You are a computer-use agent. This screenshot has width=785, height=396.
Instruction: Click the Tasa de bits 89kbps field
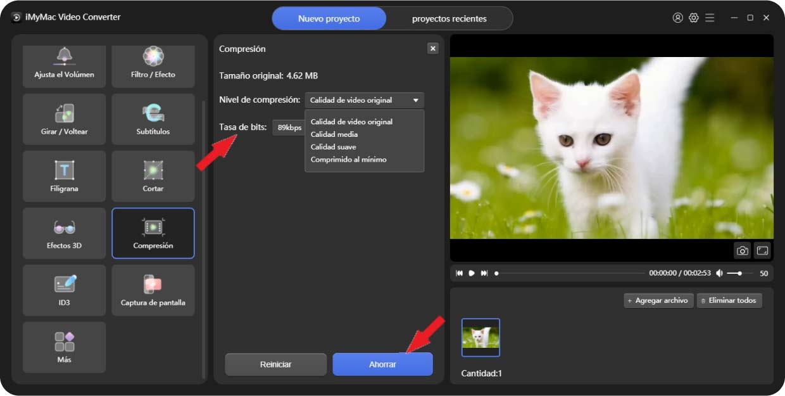tap(289, 127)
